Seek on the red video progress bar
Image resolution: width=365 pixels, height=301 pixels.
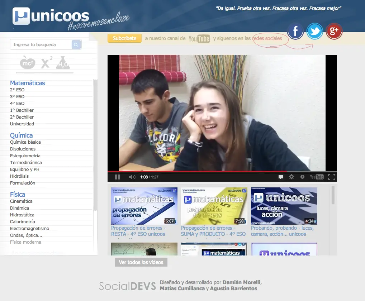point(215,171)
